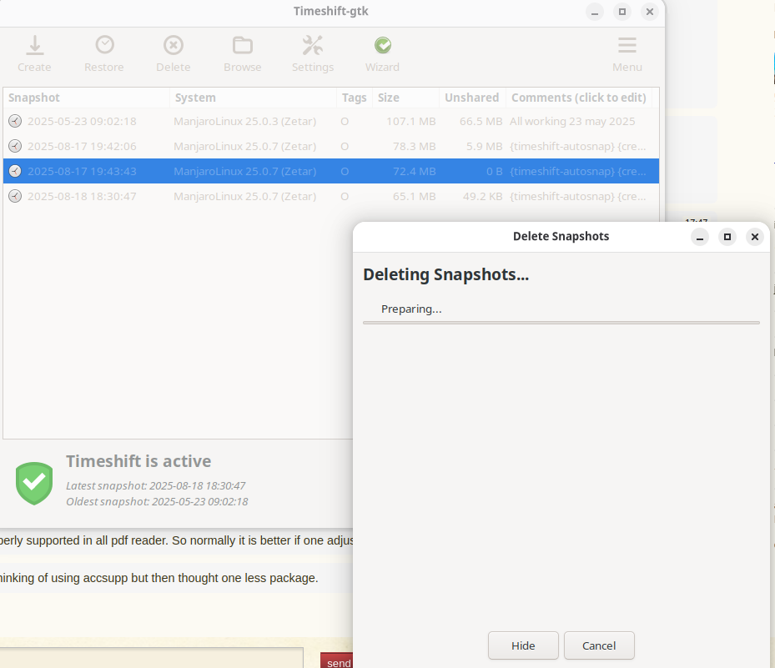
Task: Open the Browse folder toolbar icon
Action: [x=243, y=46]
